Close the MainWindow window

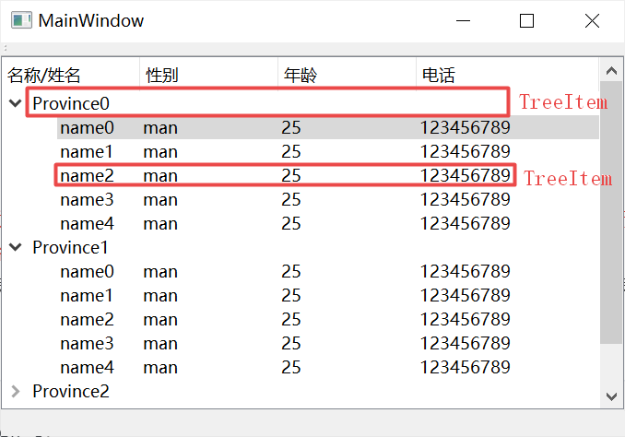click(x=590, y=20)
